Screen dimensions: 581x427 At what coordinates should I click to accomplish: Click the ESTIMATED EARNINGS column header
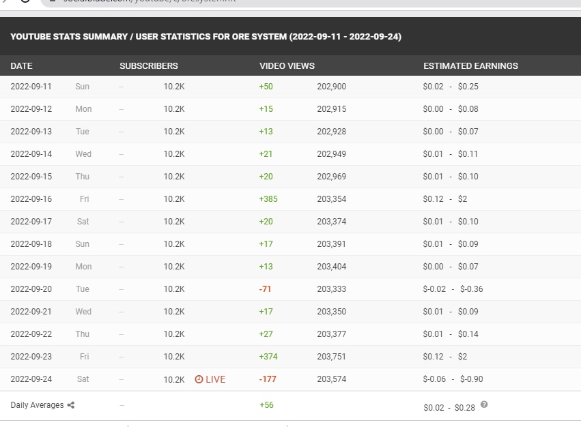(470, 66)
